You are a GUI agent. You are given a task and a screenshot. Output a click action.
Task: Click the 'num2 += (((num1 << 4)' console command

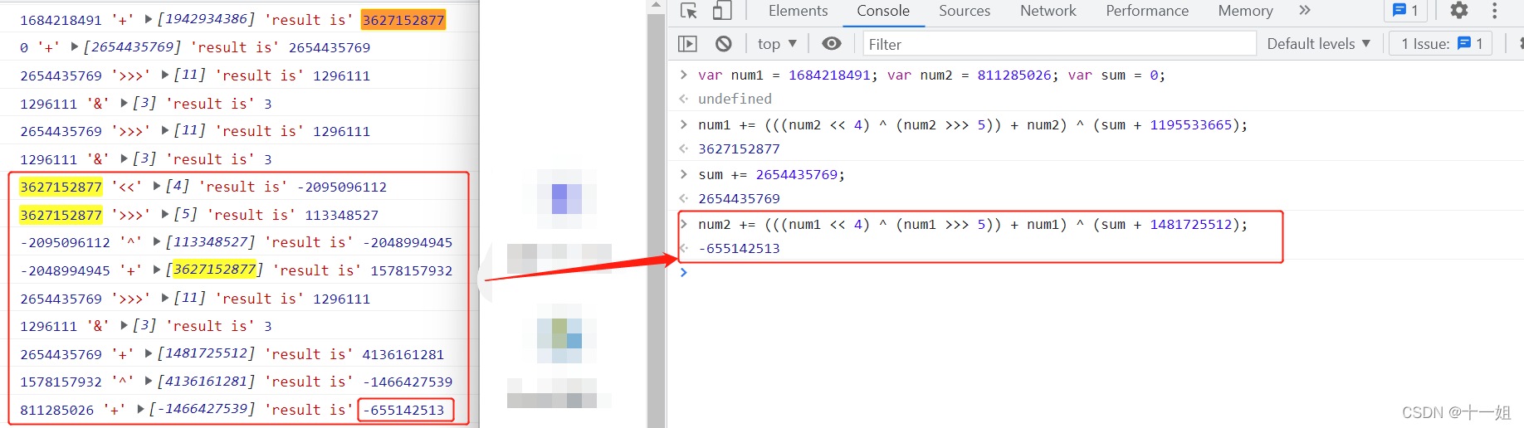click(973, 224)
